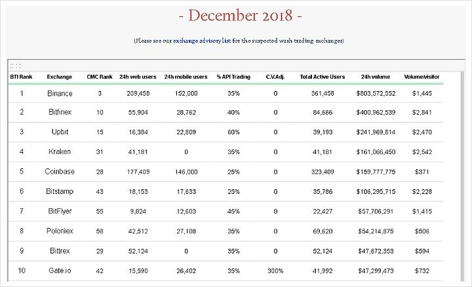Click Upbit mobile users 22,809
This screenshot has width=472, height=287.
point(186,132)
